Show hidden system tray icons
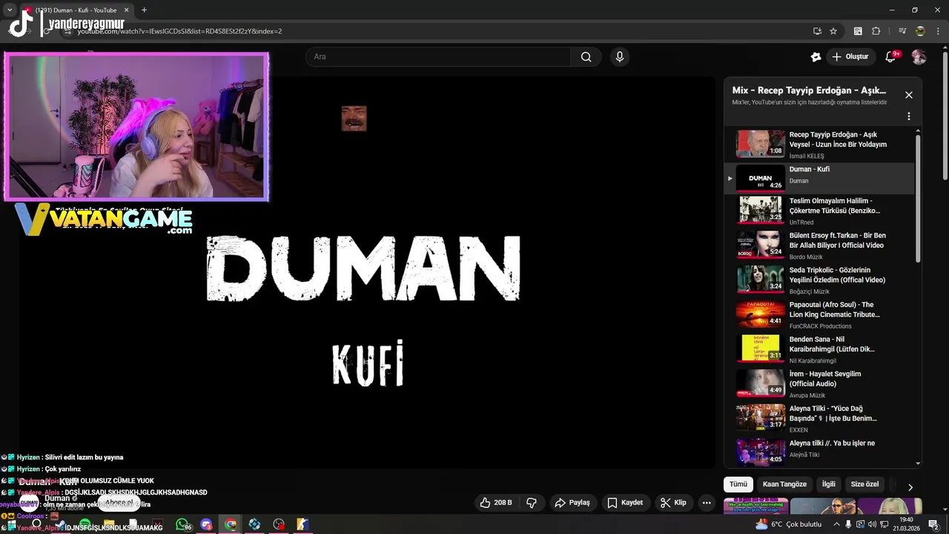This screenshot has width=949, height=534. (x=836, y=524)
